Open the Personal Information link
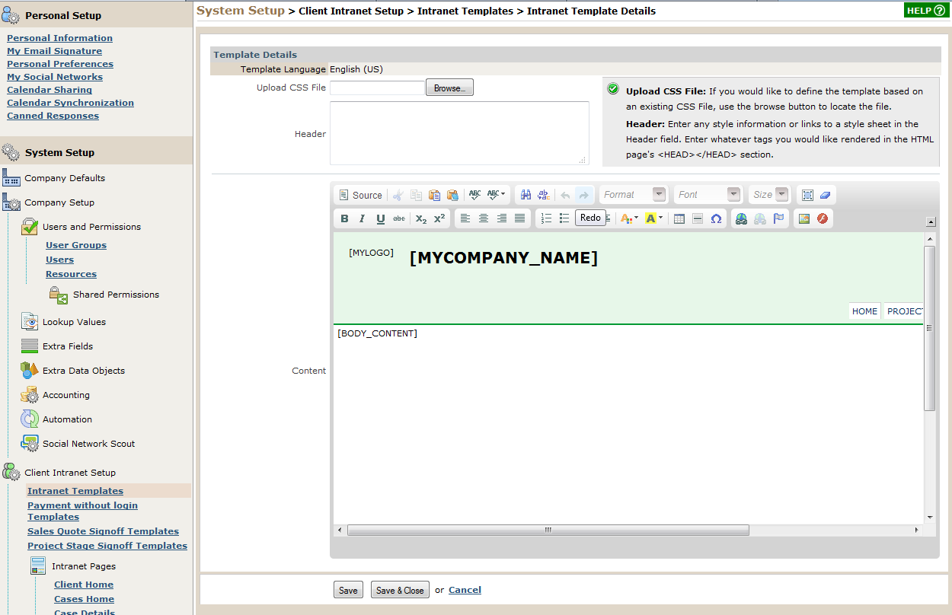The height and width of the screenshot is (615, 952). (x=59, y=38)
